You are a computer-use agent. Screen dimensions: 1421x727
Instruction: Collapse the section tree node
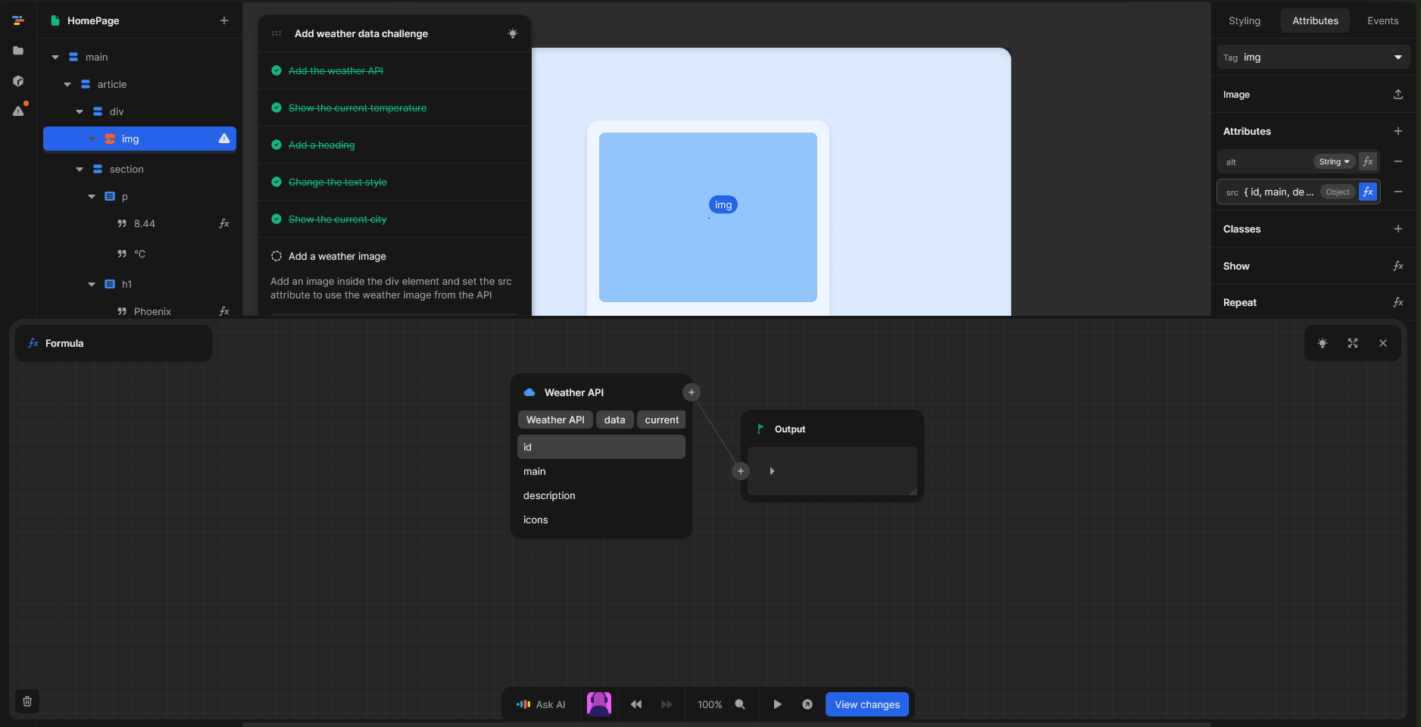pos(79,169)
